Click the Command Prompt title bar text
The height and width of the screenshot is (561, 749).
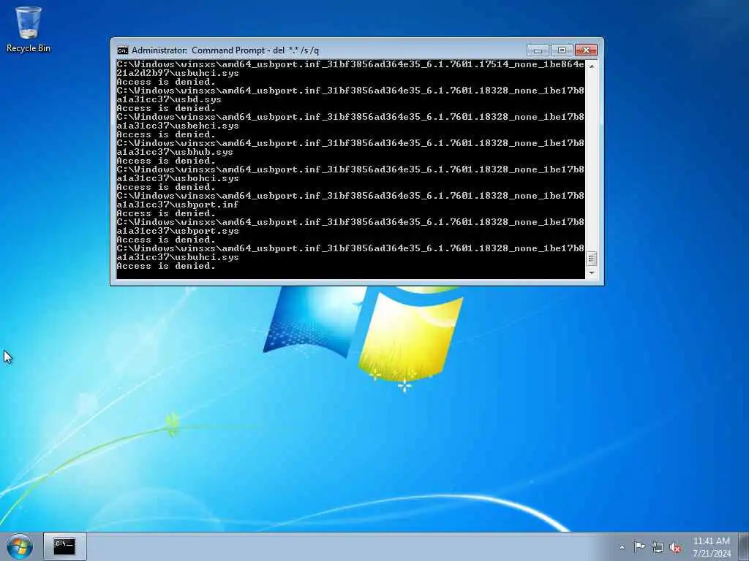tap(225, 50)
